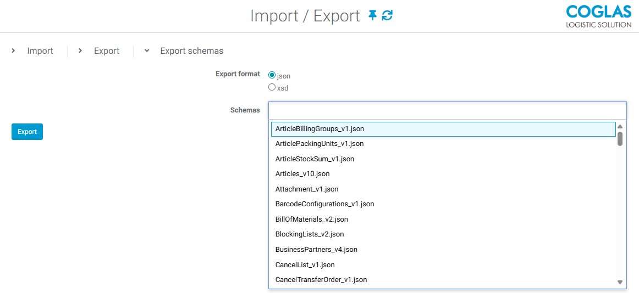
Task: Click the pin icon beside the page title
Action: pos(373,15)
